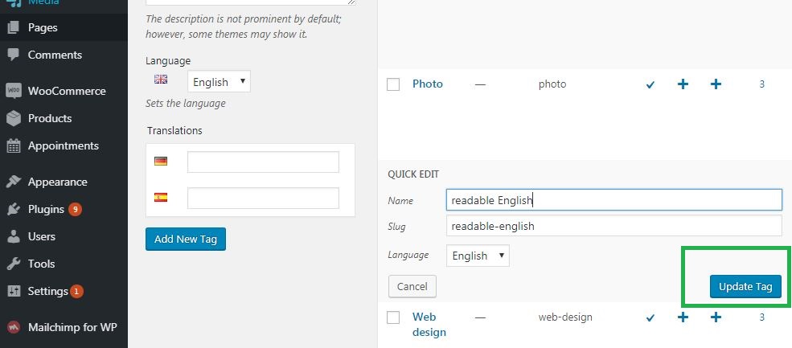Click the Plugins plug icon
The width and height of the screenshot is (792, 348).
(14, 209)
